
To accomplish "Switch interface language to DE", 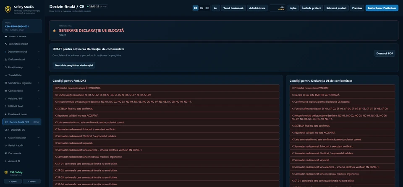I will click(207, 8).
